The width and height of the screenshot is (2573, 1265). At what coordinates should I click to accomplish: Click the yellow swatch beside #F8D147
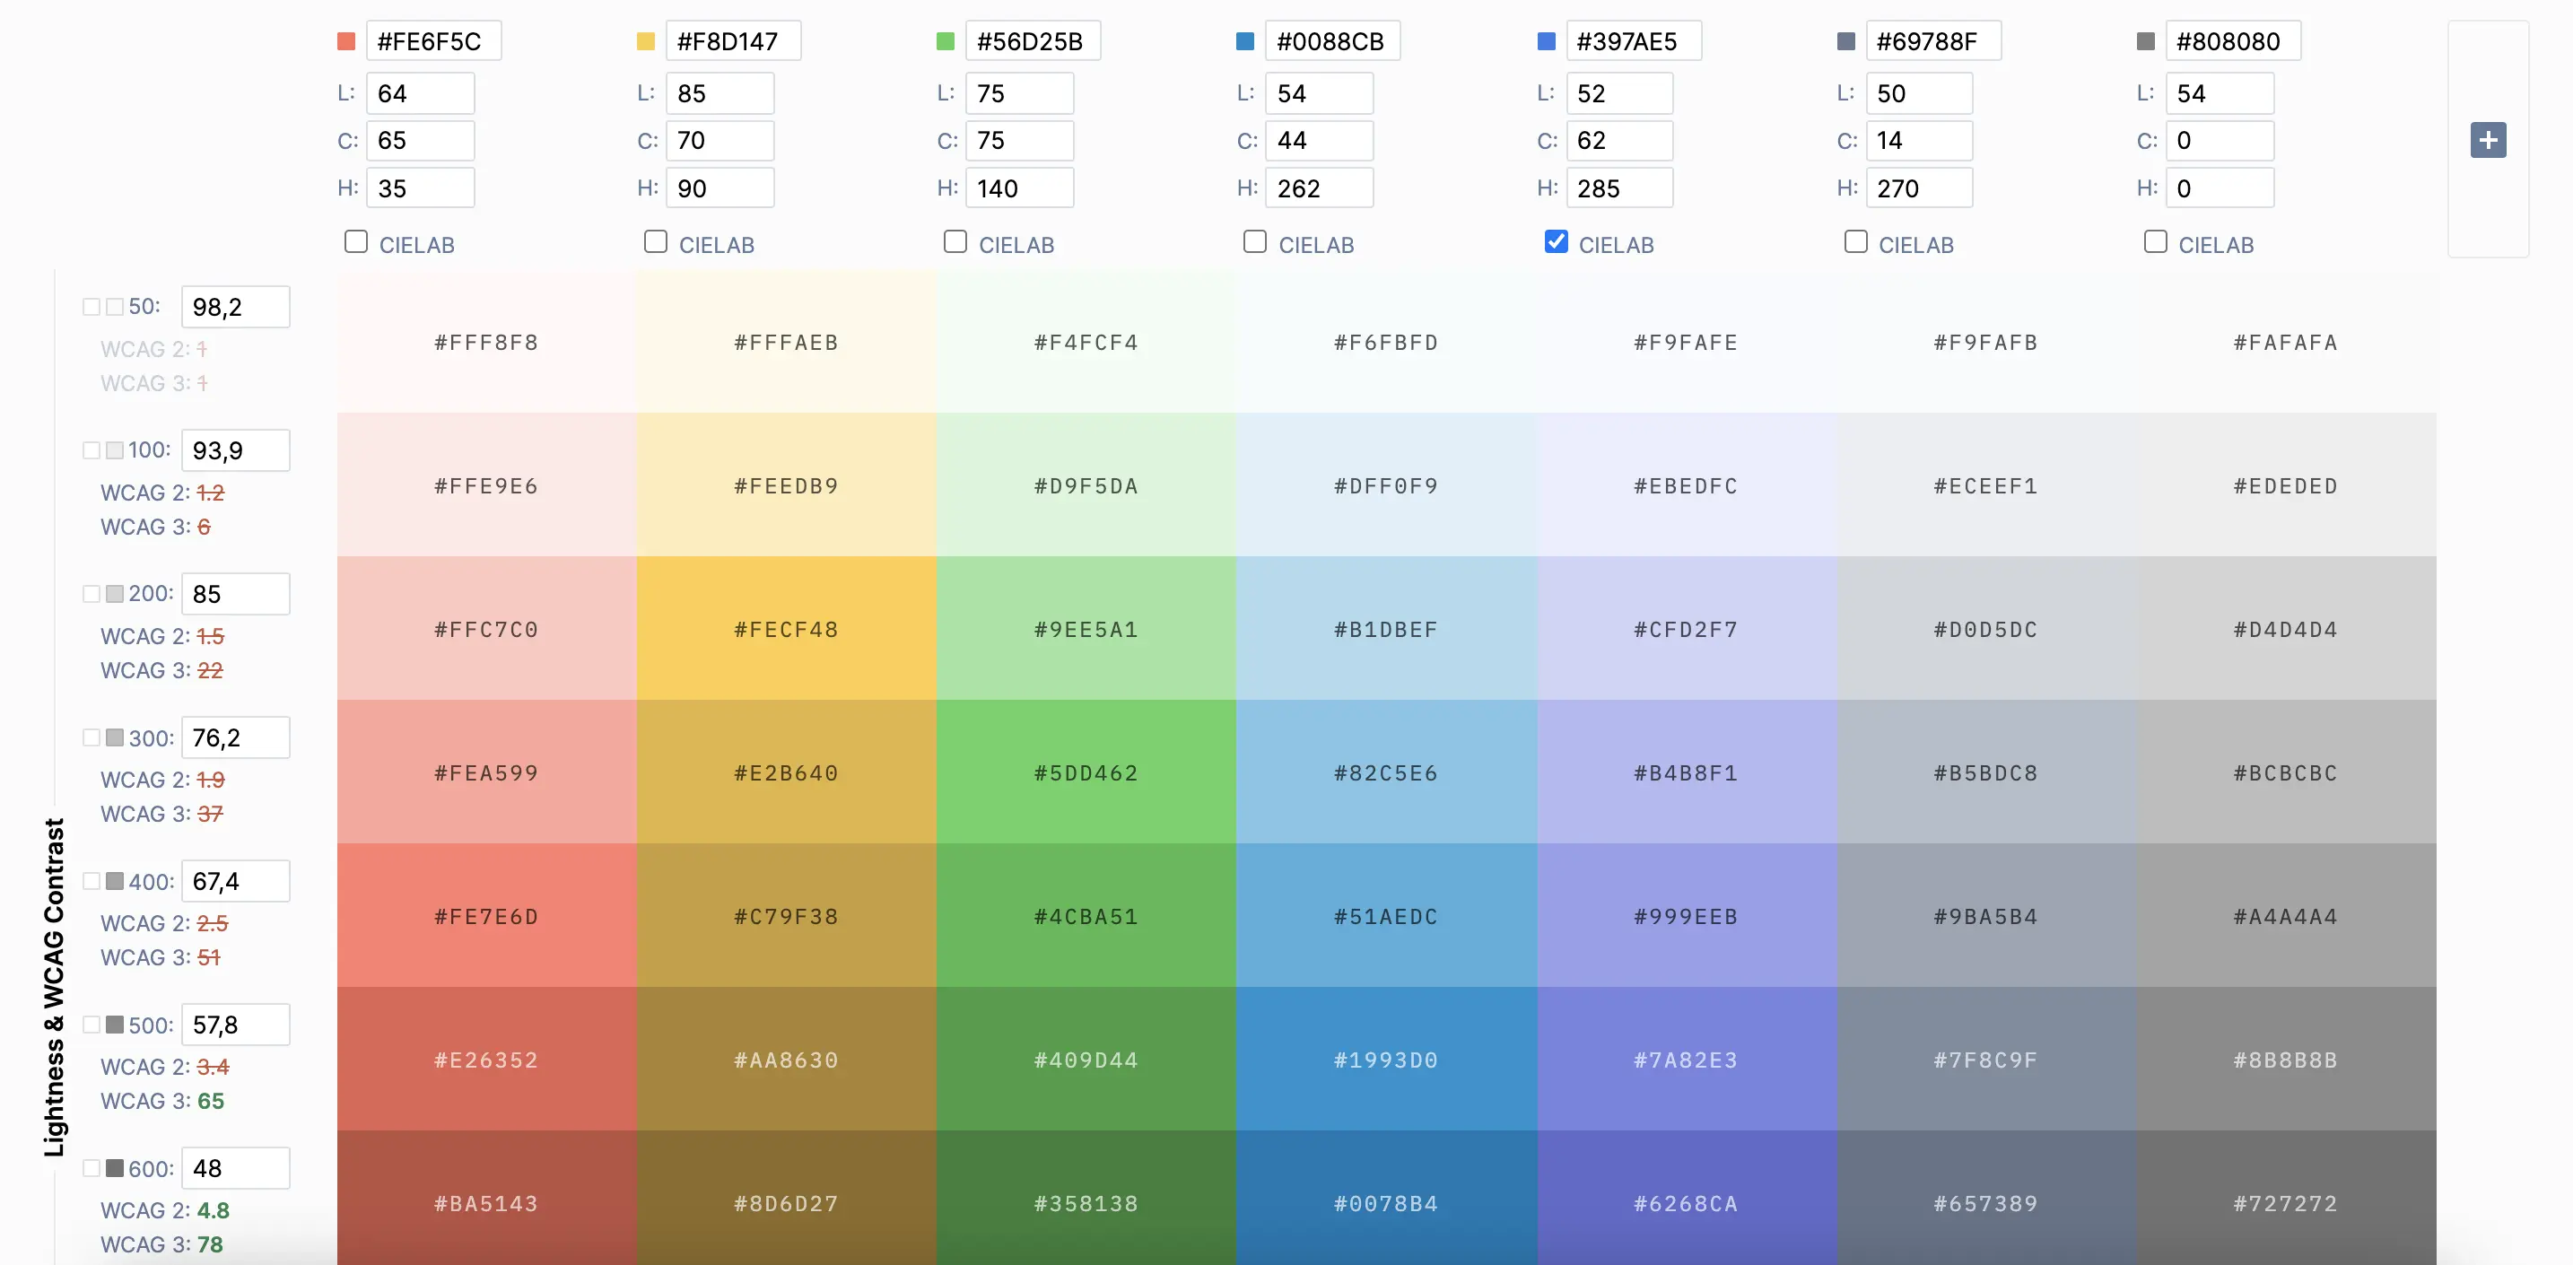point(646,42)
